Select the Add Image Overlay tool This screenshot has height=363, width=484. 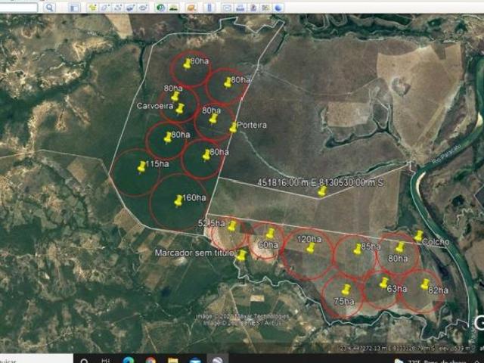(130, 8)
